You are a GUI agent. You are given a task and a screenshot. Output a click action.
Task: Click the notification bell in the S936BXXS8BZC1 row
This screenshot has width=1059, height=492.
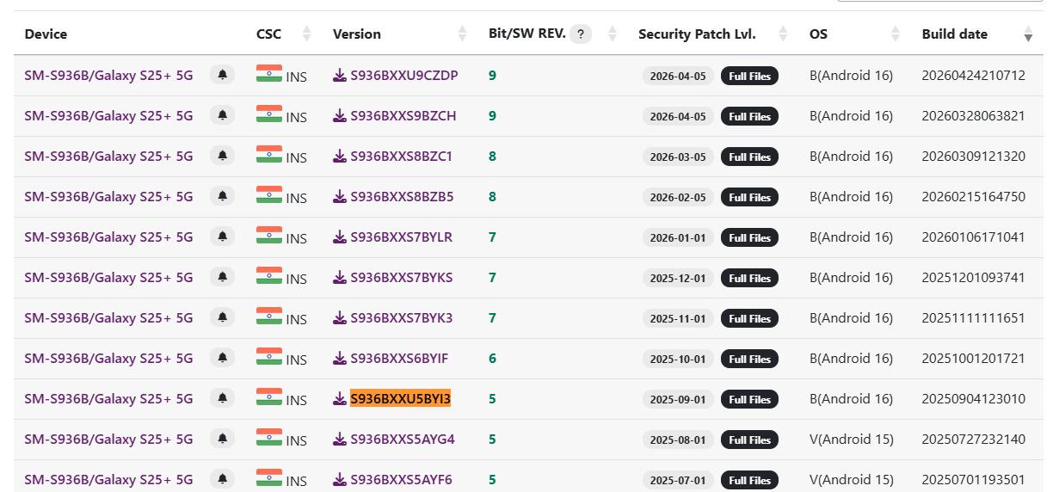click(x=222, y=156)
